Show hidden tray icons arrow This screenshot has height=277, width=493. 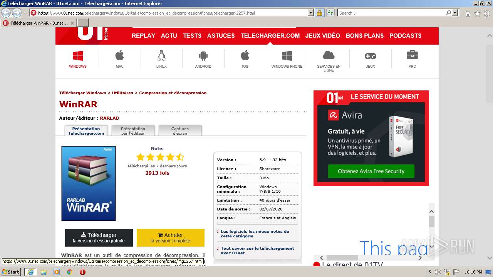(x=429, y=272)
